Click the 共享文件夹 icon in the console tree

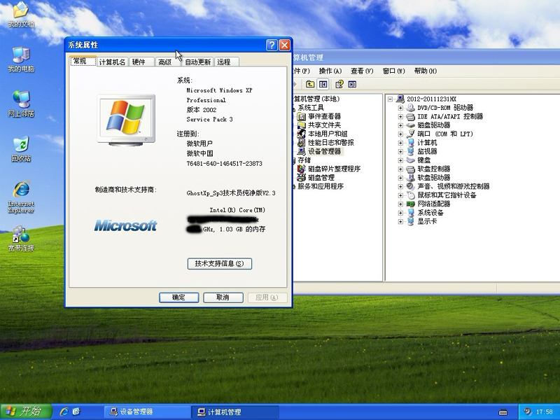click(x=302, y=125)
